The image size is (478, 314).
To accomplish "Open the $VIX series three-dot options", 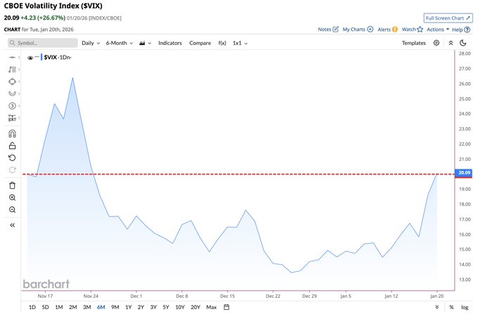I will [x=37, y=57].
